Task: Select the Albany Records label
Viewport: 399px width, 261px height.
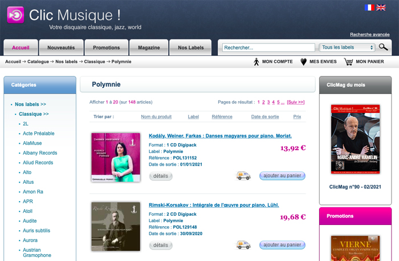Action: (x=40, y=152)
